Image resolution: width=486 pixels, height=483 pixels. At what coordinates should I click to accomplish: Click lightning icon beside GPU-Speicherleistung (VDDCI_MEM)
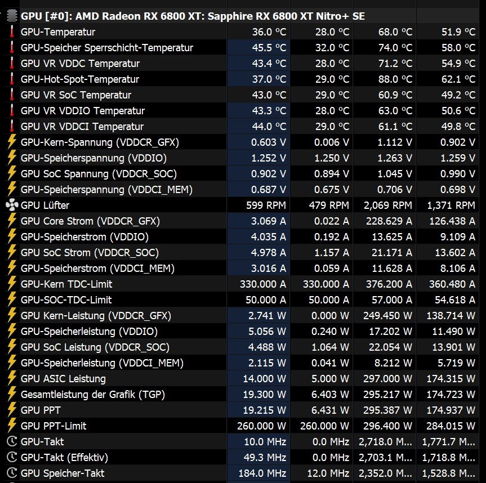pyautogui.click(x=12, y=363)
